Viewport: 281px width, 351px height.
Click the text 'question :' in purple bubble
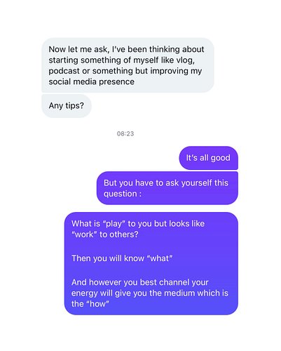(x=123, y=194)
